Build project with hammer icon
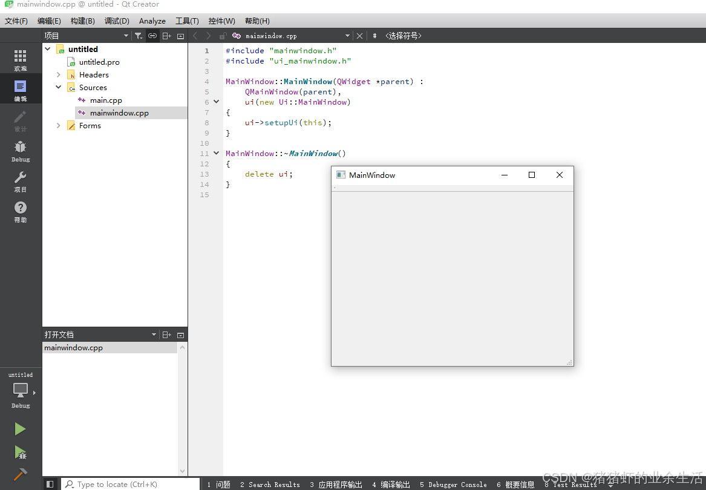 [20, 474]
